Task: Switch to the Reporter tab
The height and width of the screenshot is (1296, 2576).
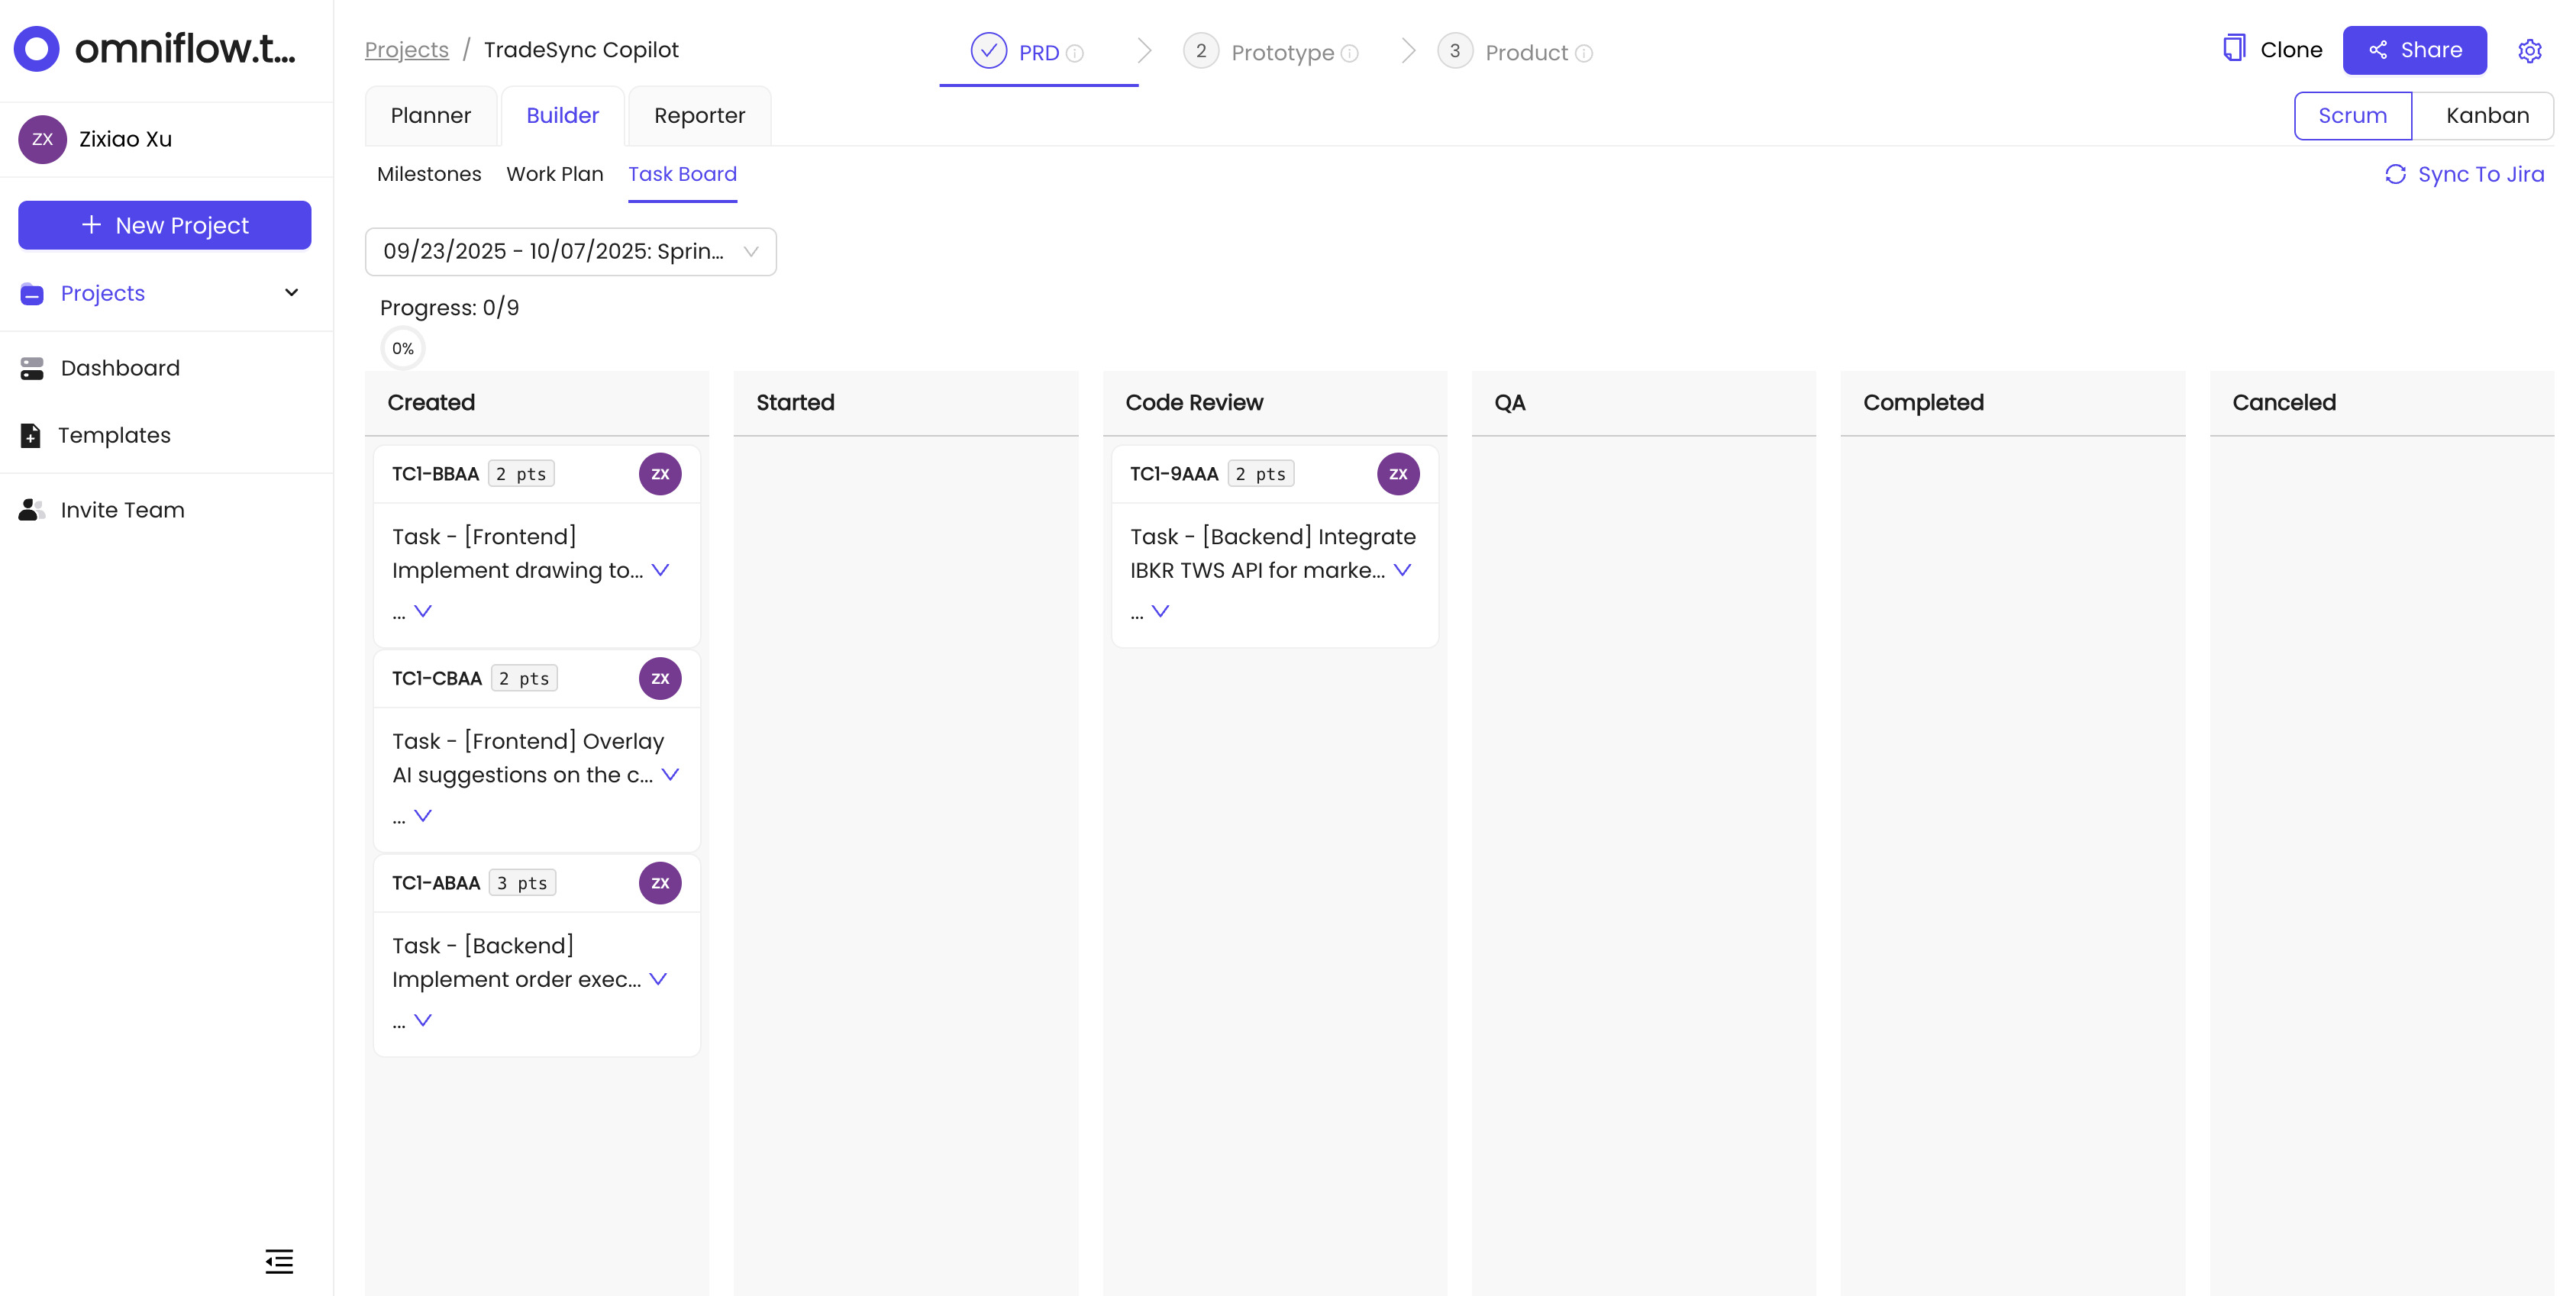Action: pos(699,115)
